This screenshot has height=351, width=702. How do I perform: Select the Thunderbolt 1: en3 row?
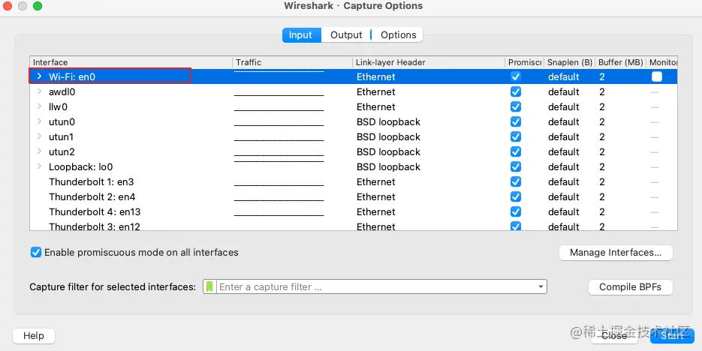(x=353, y=181)
